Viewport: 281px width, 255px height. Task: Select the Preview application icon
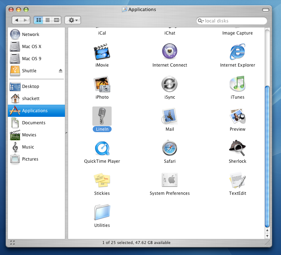(x=237, y=116)
